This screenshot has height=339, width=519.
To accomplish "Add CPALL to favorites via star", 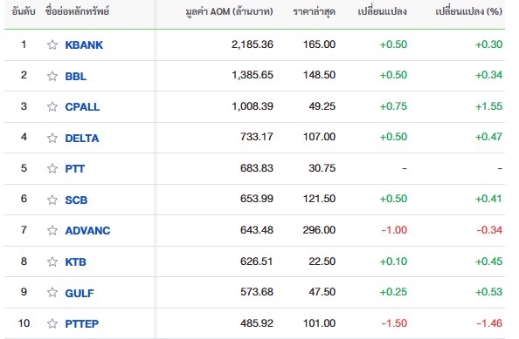I will [52, 106].
